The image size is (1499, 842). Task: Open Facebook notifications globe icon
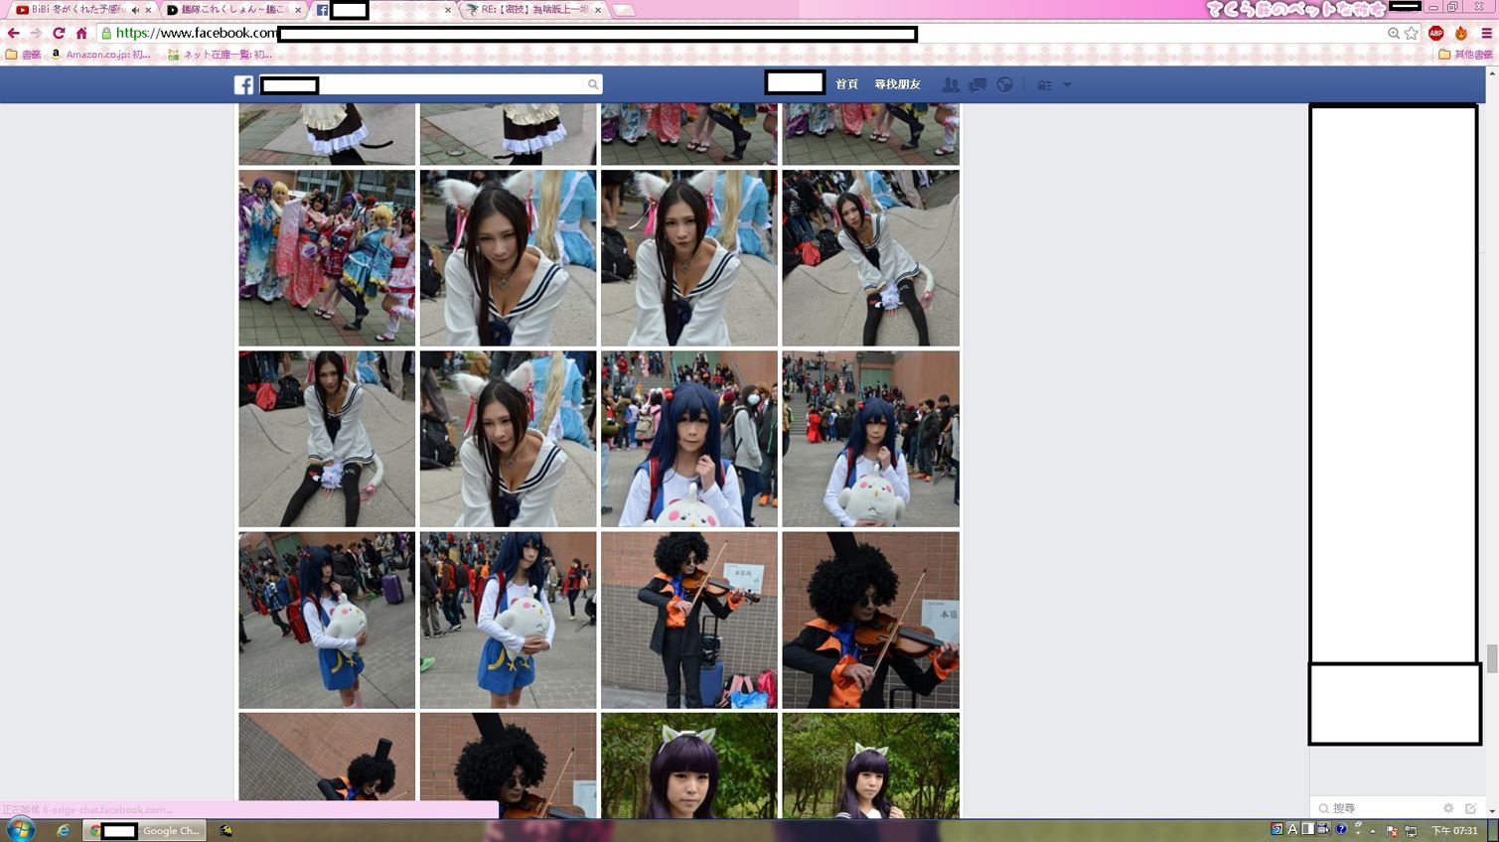[x=1005, y=85]
